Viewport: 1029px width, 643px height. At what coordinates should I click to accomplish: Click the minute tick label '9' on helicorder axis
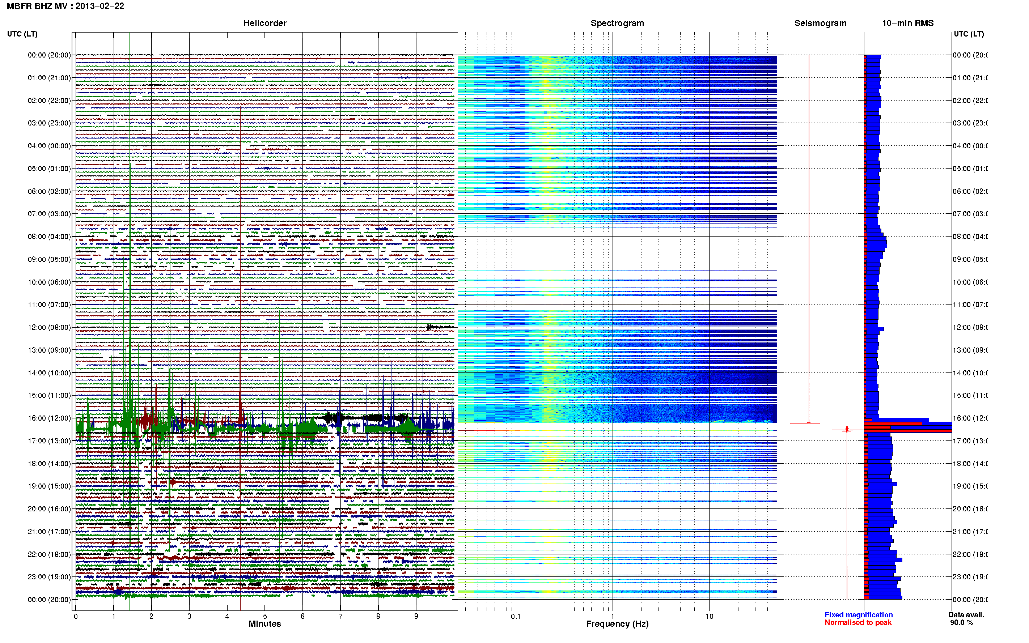(x=416, y=616)
